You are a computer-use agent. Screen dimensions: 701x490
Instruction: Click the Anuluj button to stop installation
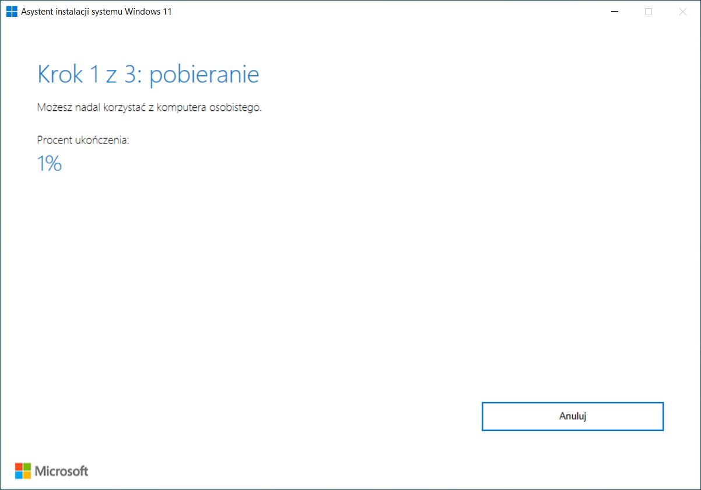tap(572, 416)
